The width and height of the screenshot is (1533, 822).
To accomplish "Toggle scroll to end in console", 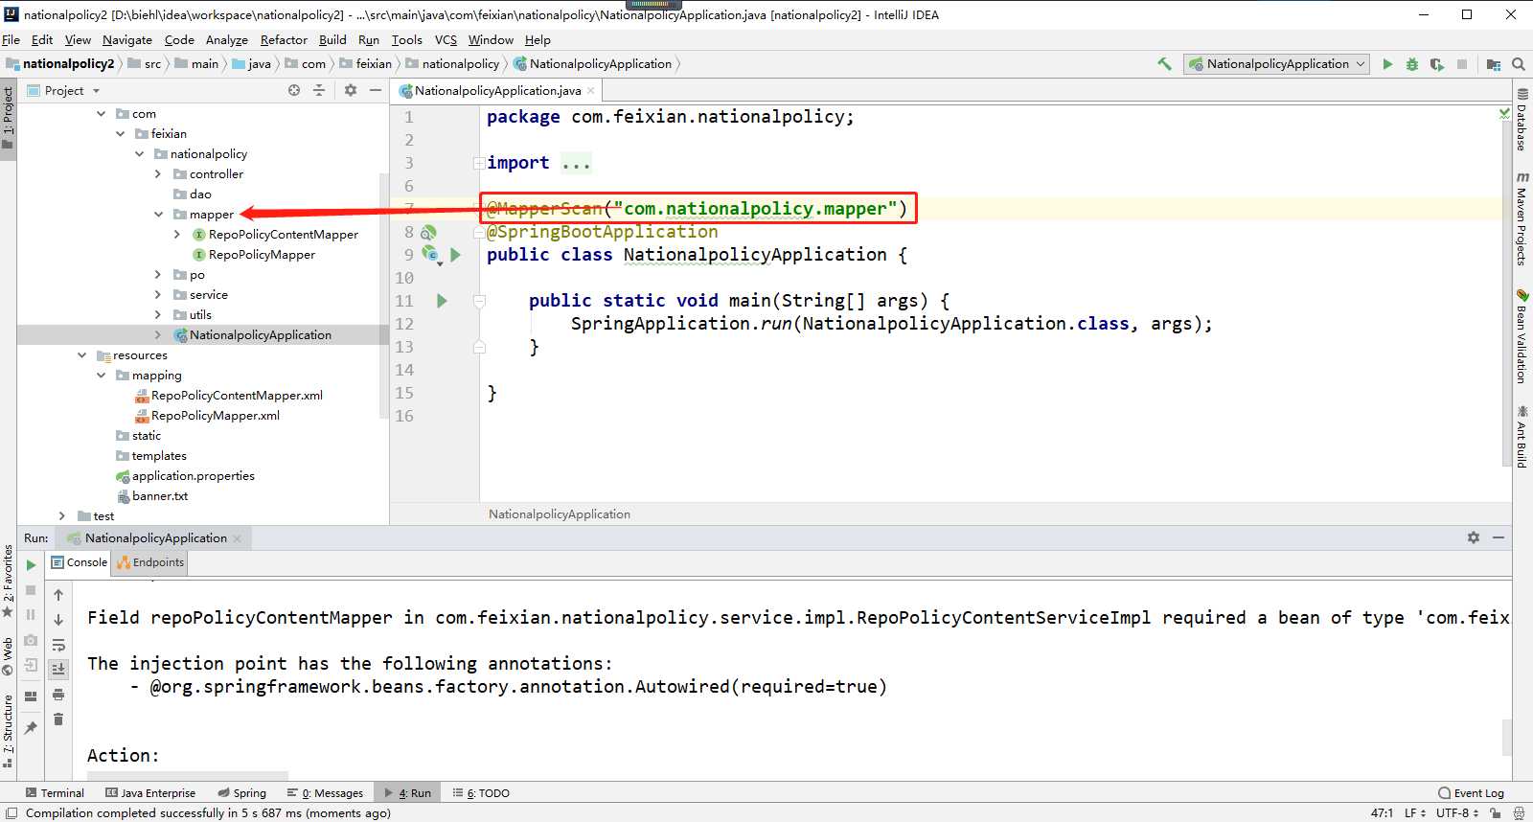I will pyautogui.click(x=58, y=669).
